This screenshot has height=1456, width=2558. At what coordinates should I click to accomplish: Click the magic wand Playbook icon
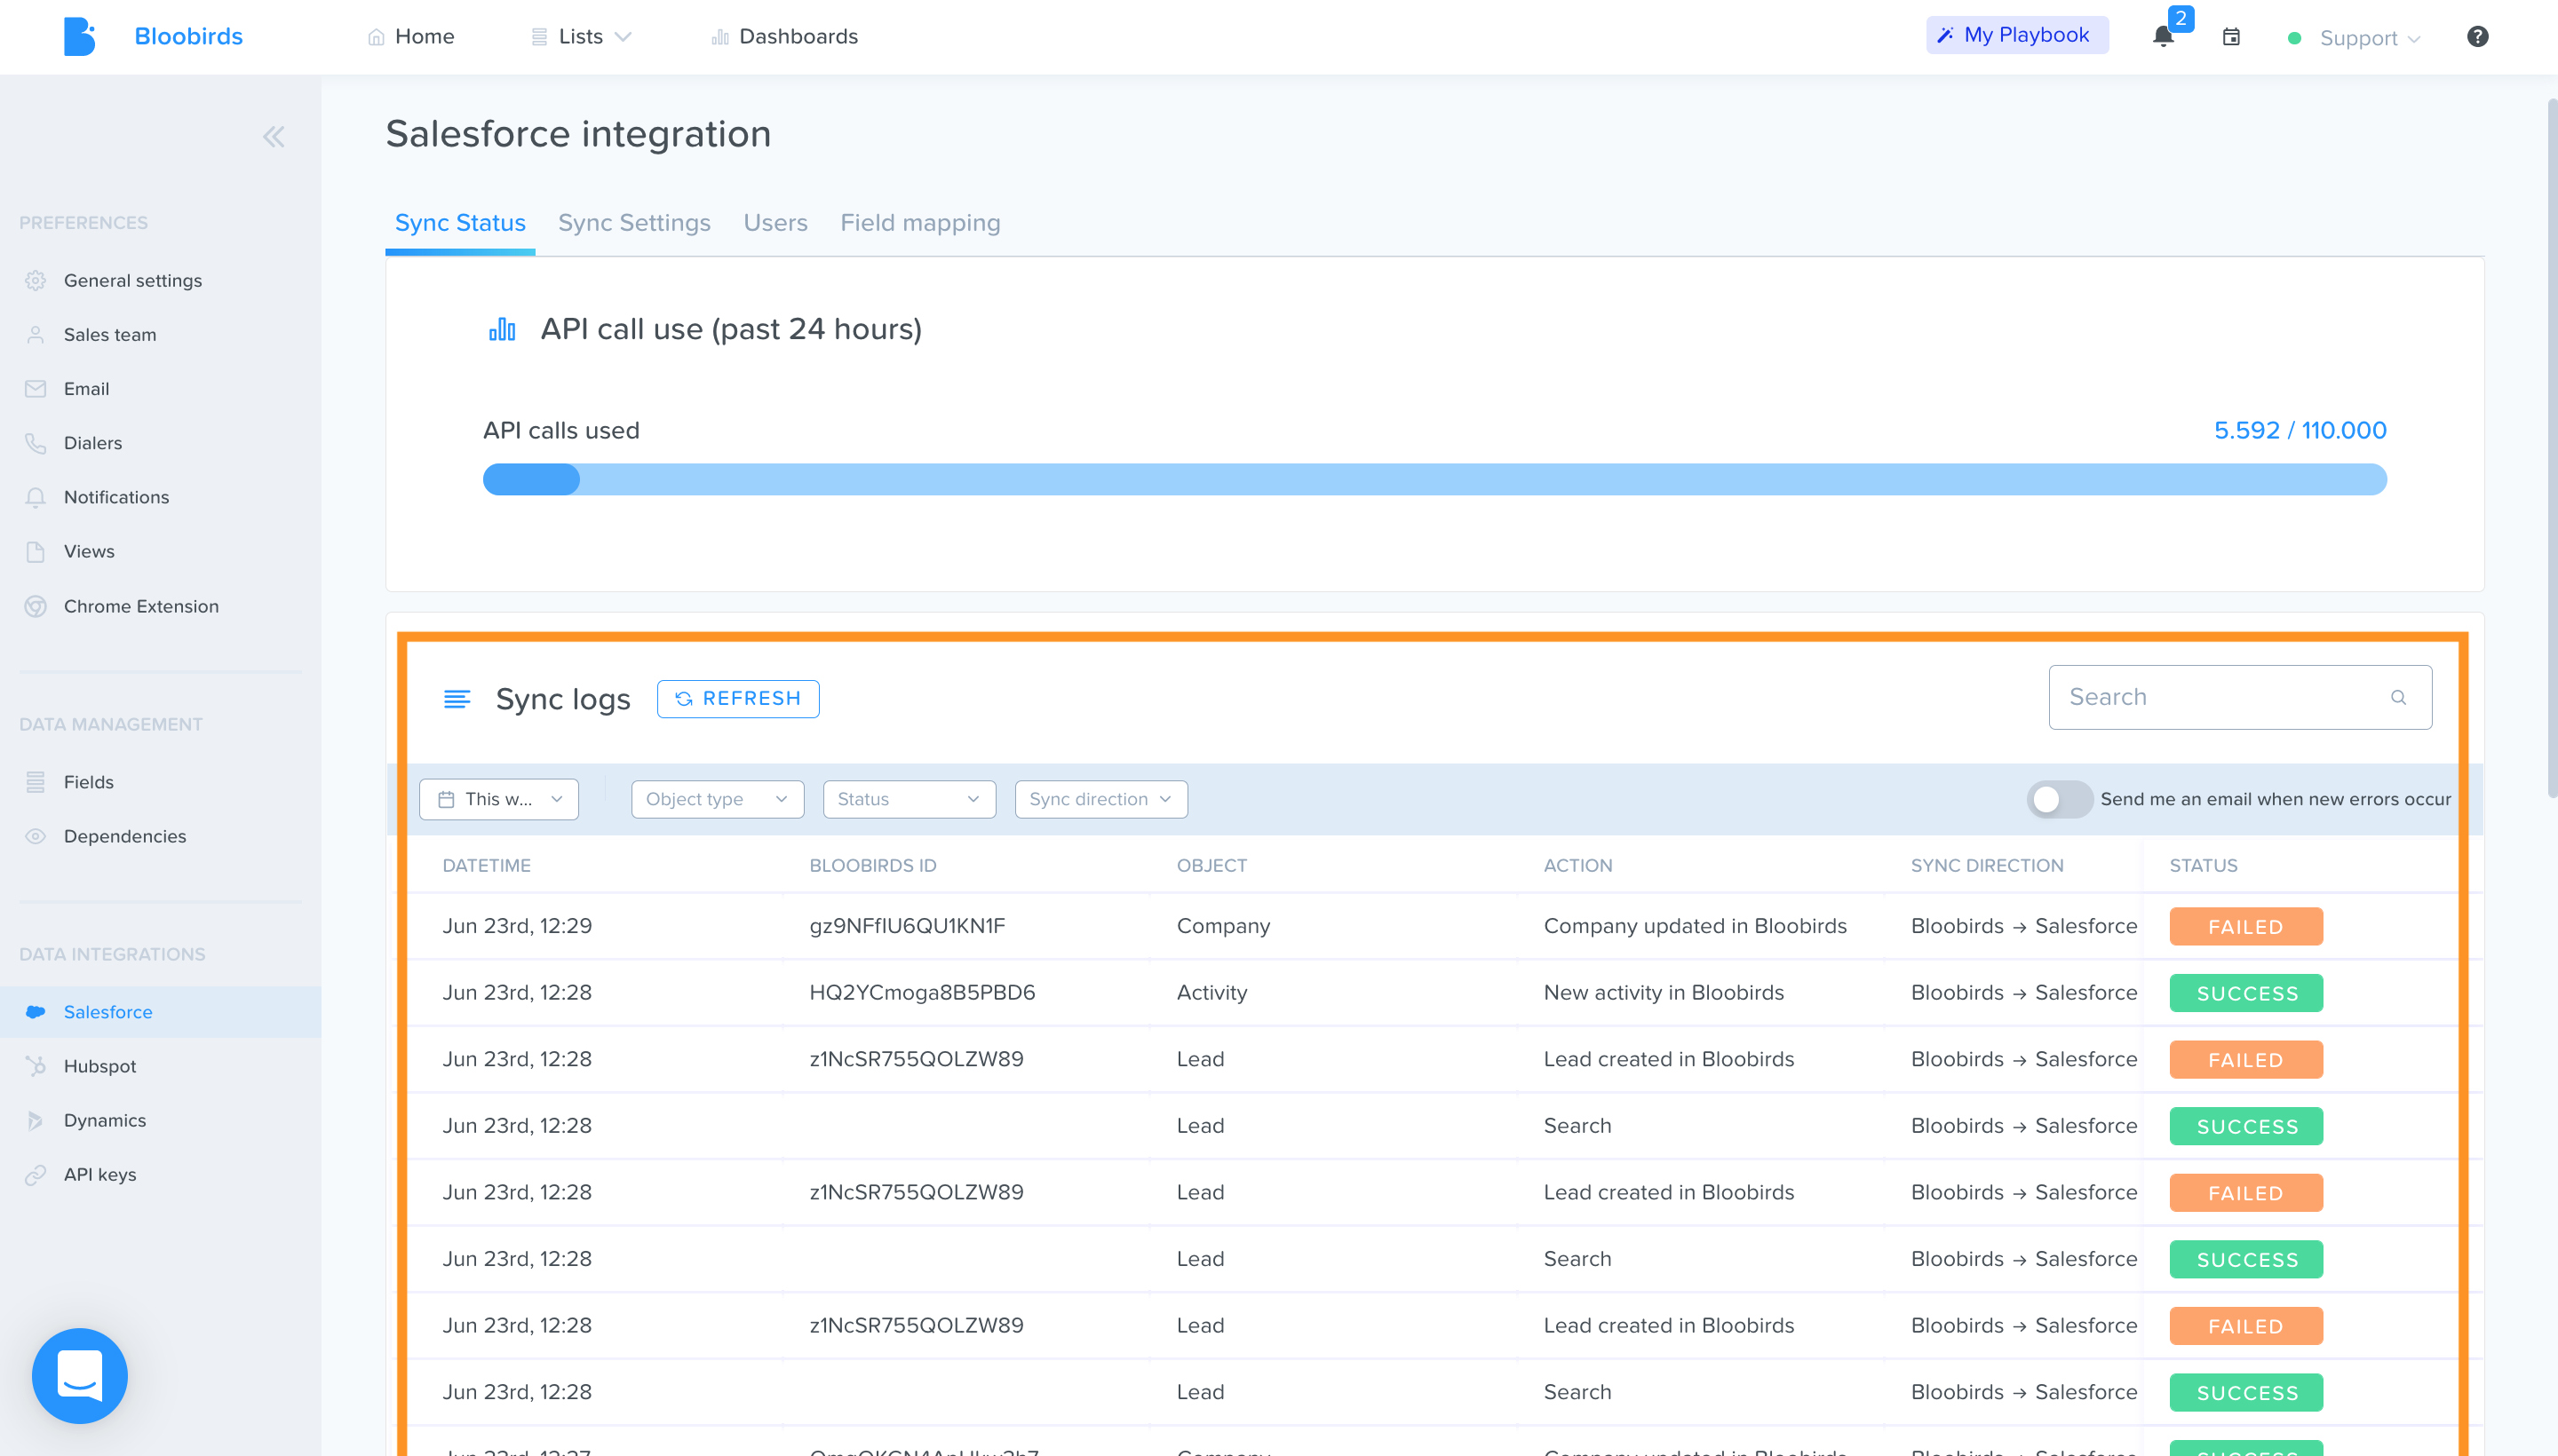tap(1945, 36)
